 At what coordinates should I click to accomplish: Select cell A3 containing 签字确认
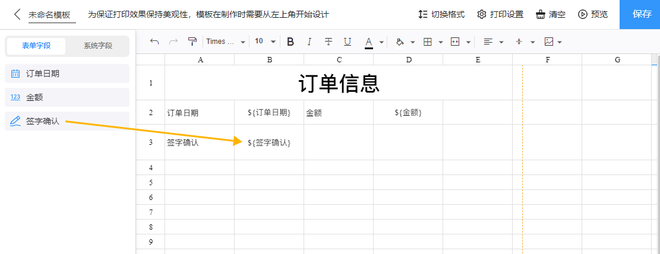[x=200, y=142]
